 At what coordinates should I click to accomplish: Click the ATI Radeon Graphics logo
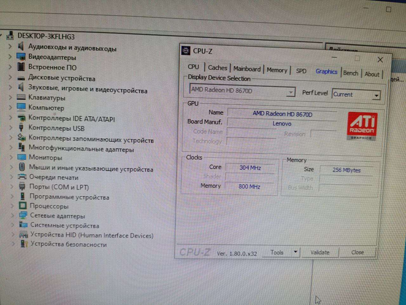(x=362, y=126)
